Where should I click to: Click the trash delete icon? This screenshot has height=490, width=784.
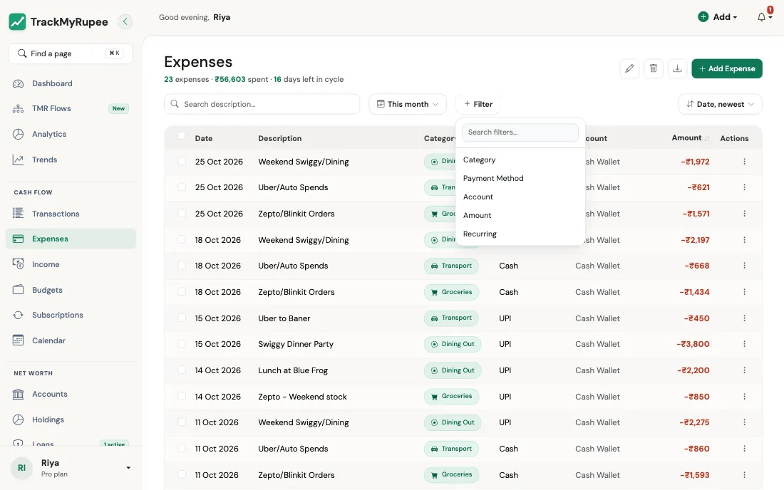coord(654,68)
